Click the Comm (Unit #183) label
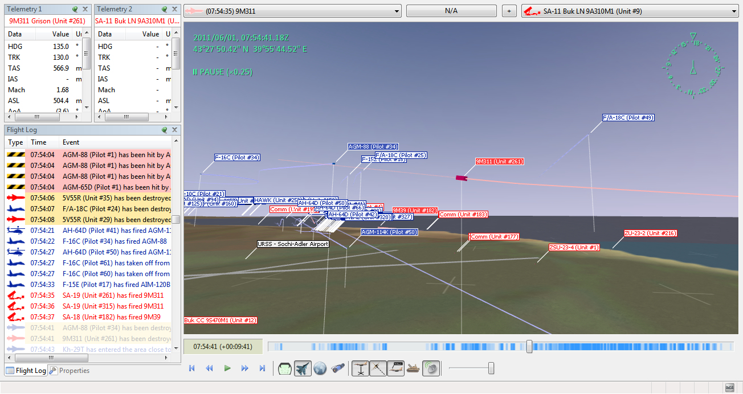The image size is (743, 394). pyautogui.click(x=463, y=215)
